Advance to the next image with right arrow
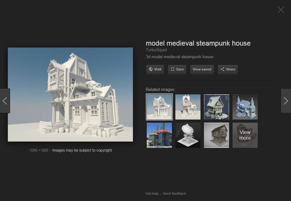This screenshot has height=201, width=291. coord(286,101)
